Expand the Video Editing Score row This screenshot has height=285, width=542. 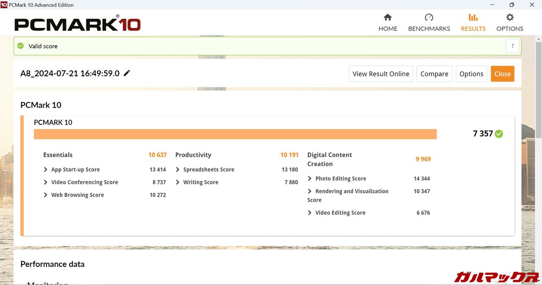[x=310, y=213]
